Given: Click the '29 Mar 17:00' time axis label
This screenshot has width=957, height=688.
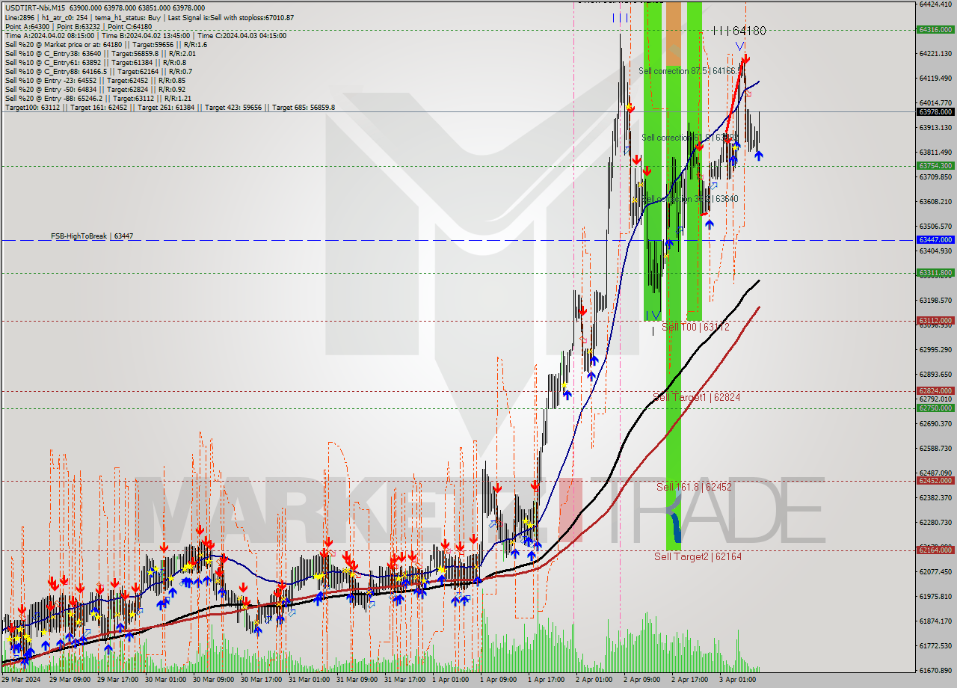Looking at the screenshot, I should [x=118, y=680].
